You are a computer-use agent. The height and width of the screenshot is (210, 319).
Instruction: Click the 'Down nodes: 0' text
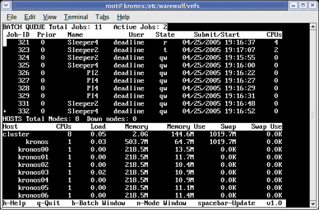pos(112,119)
